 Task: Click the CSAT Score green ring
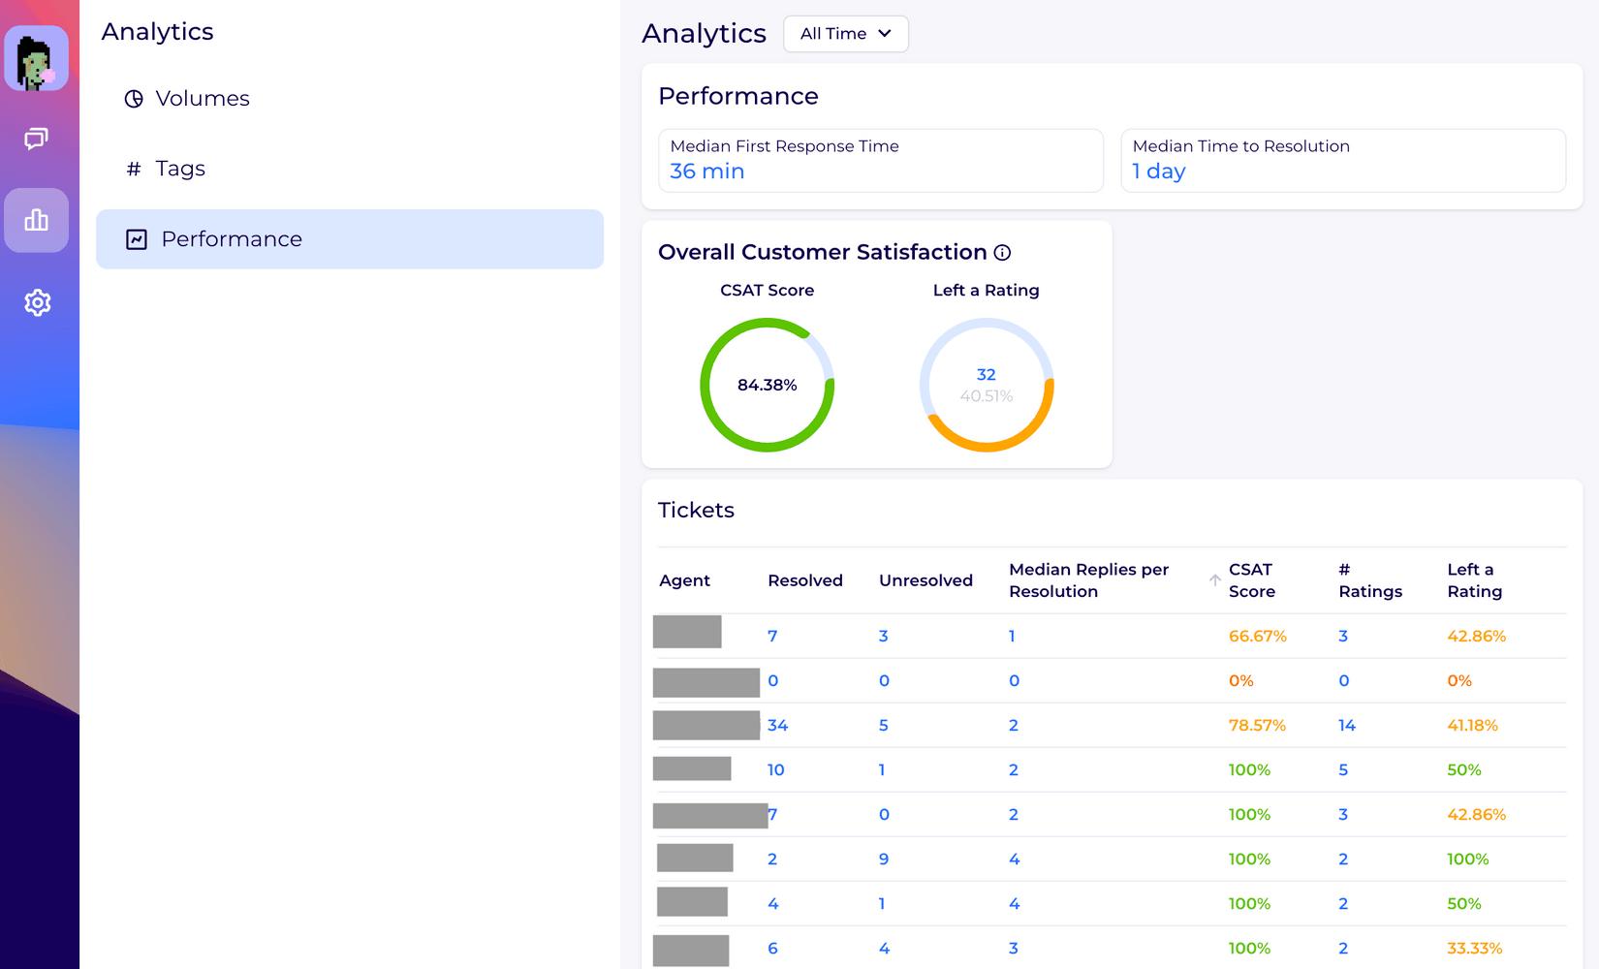point(768,386)
